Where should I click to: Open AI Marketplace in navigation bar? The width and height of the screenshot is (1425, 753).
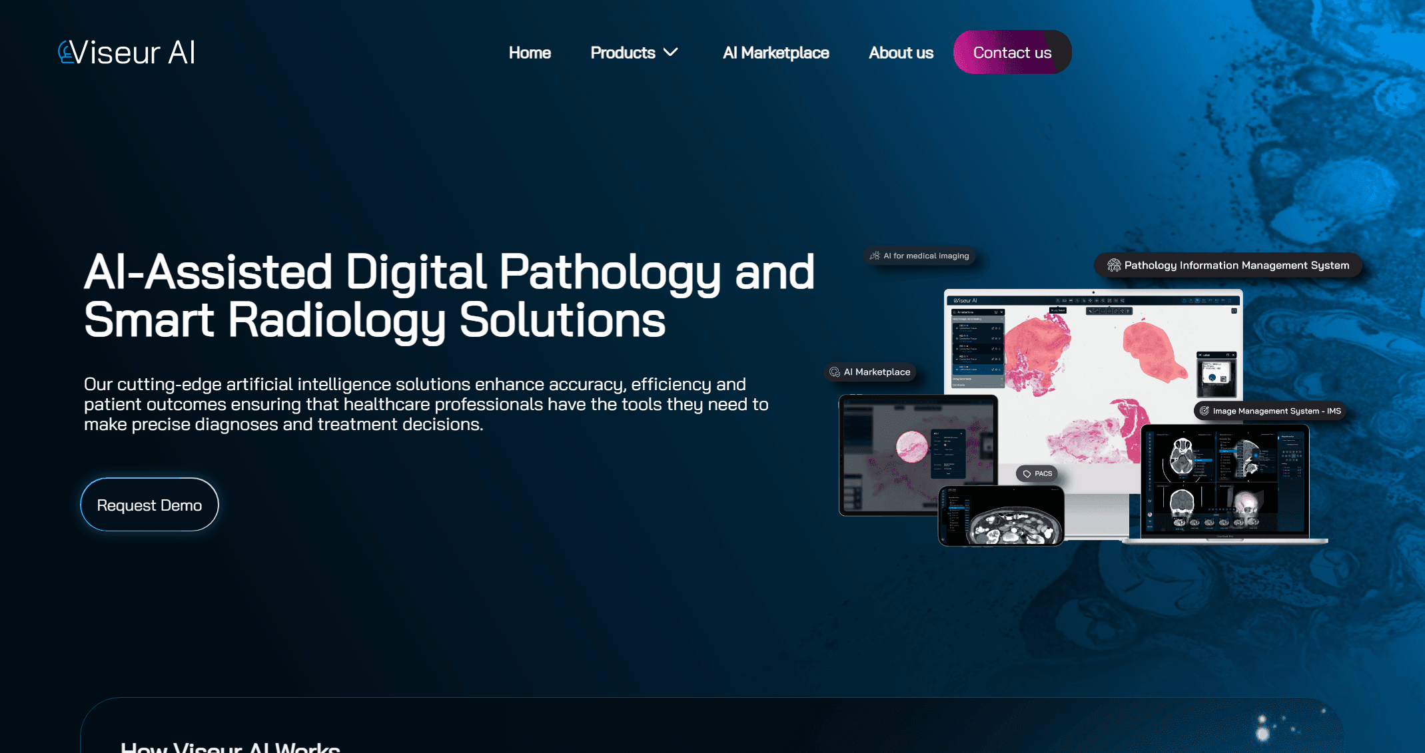tap(775, 53)
